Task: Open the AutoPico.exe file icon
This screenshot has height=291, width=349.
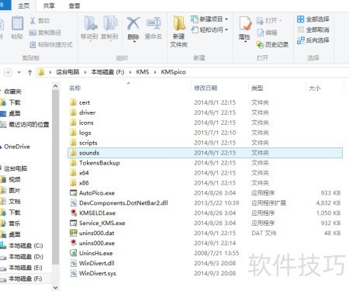Action: 74,193
